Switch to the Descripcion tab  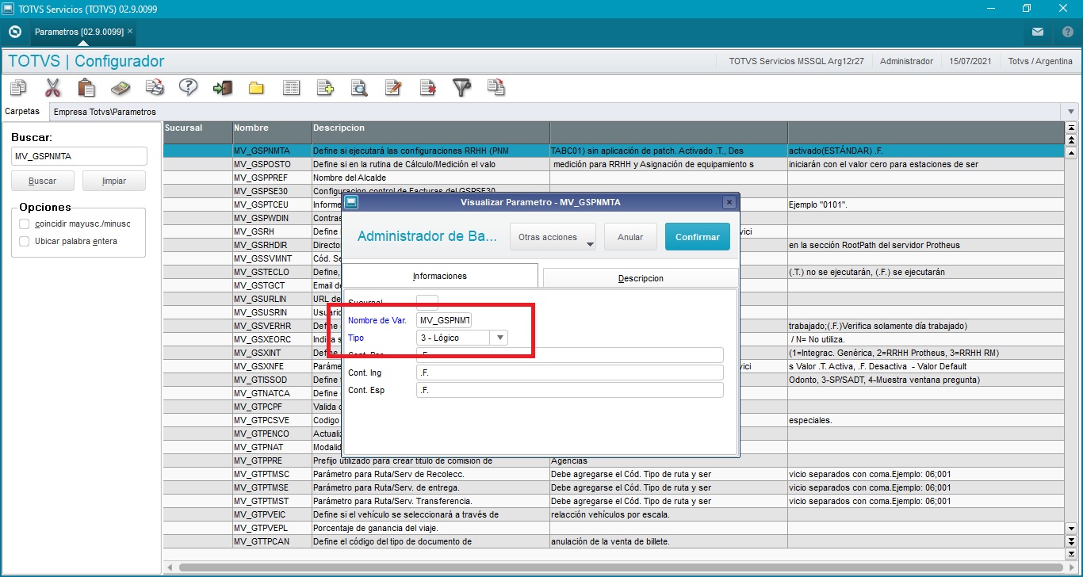(641, 278)
